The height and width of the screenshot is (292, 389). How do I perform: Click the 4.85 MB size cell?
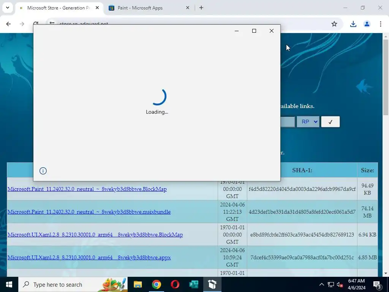click(367, 257)
